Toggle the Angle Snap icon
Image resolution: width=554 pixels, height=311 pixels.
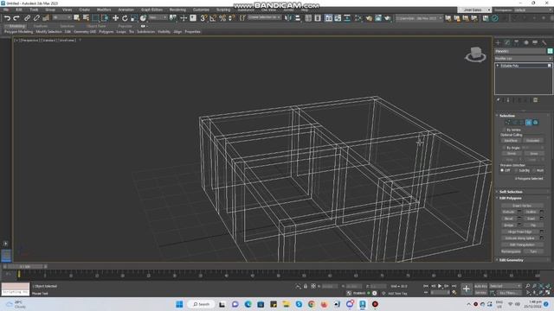click(213, 18)
